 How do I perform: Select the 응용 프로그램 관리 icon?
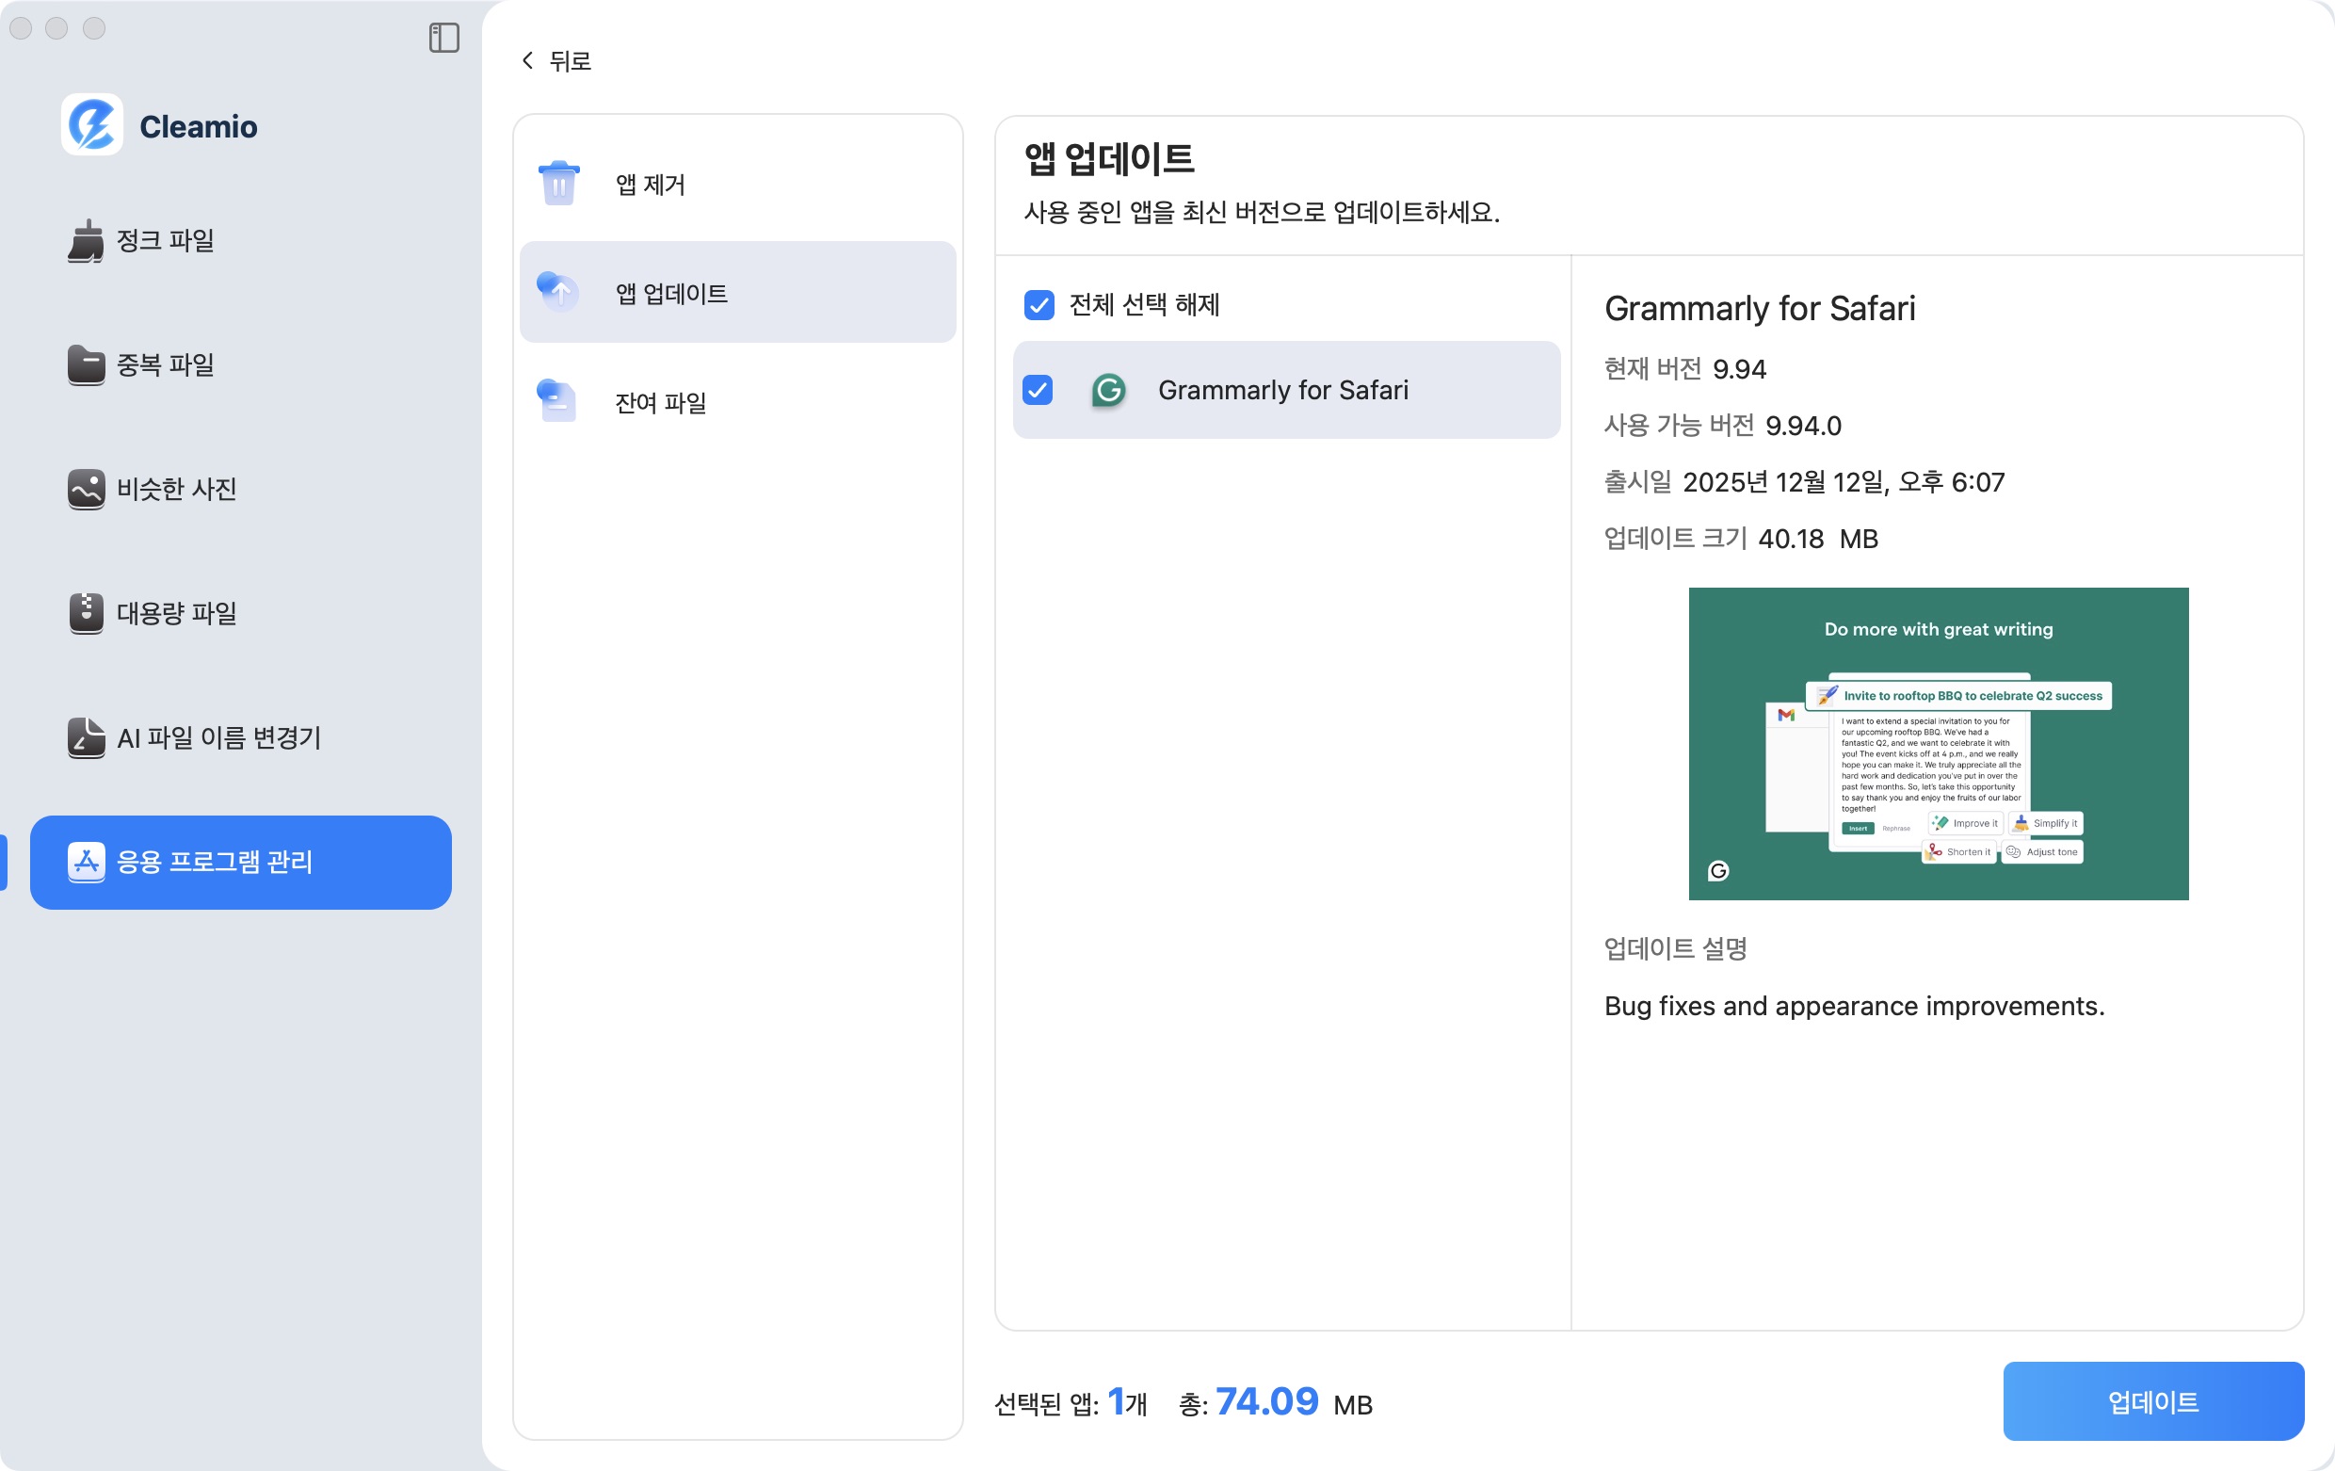click(87, 862)
